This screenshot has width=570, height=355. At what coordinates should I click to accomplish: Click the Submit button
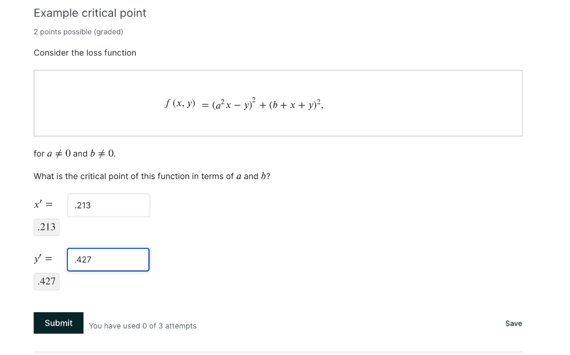pos(58,323)
